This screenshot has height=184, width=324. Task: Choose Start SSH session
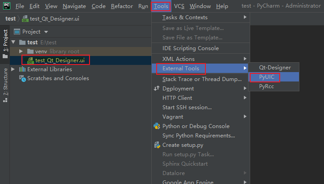[200, 107]
